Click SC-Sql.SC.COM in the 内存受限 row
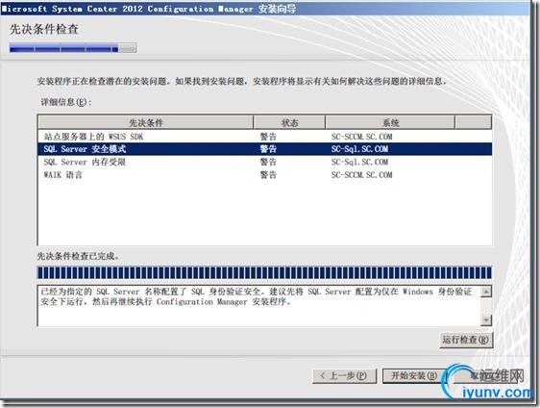The width and height of the screenshot is (540, 408). tap(359, 162)
